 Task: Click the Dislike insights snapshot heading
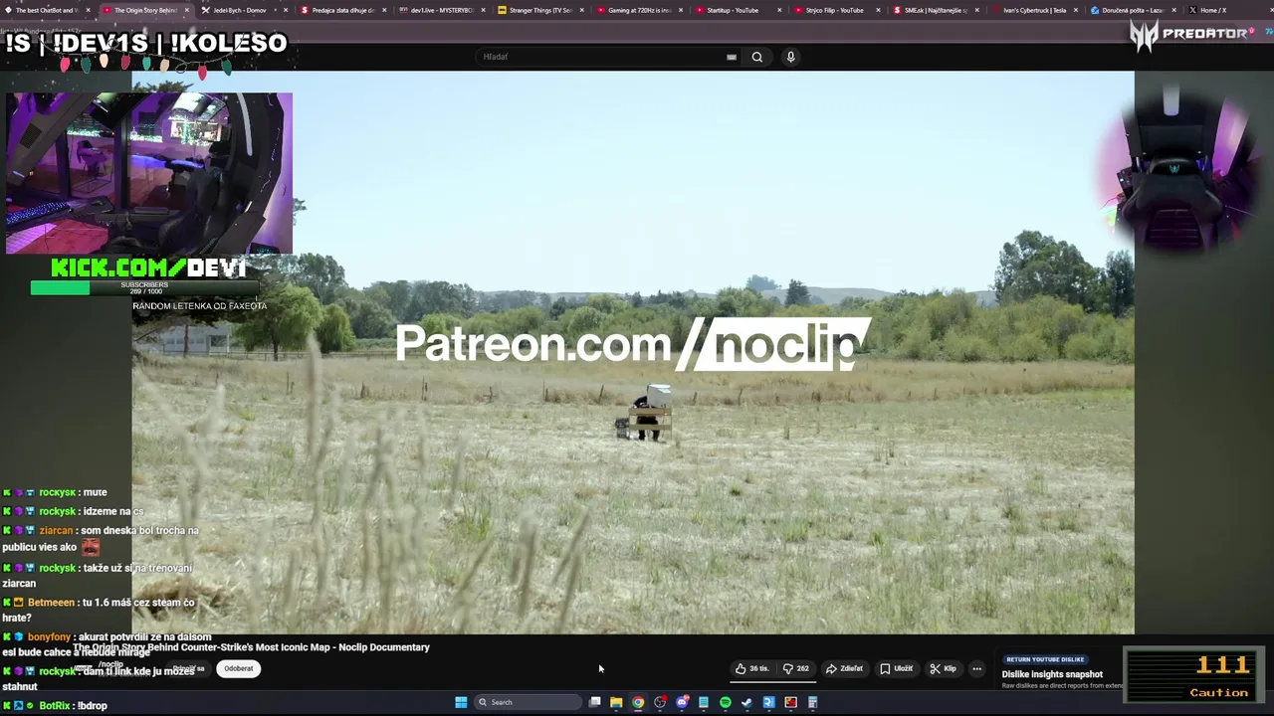tap(1052, 674)
